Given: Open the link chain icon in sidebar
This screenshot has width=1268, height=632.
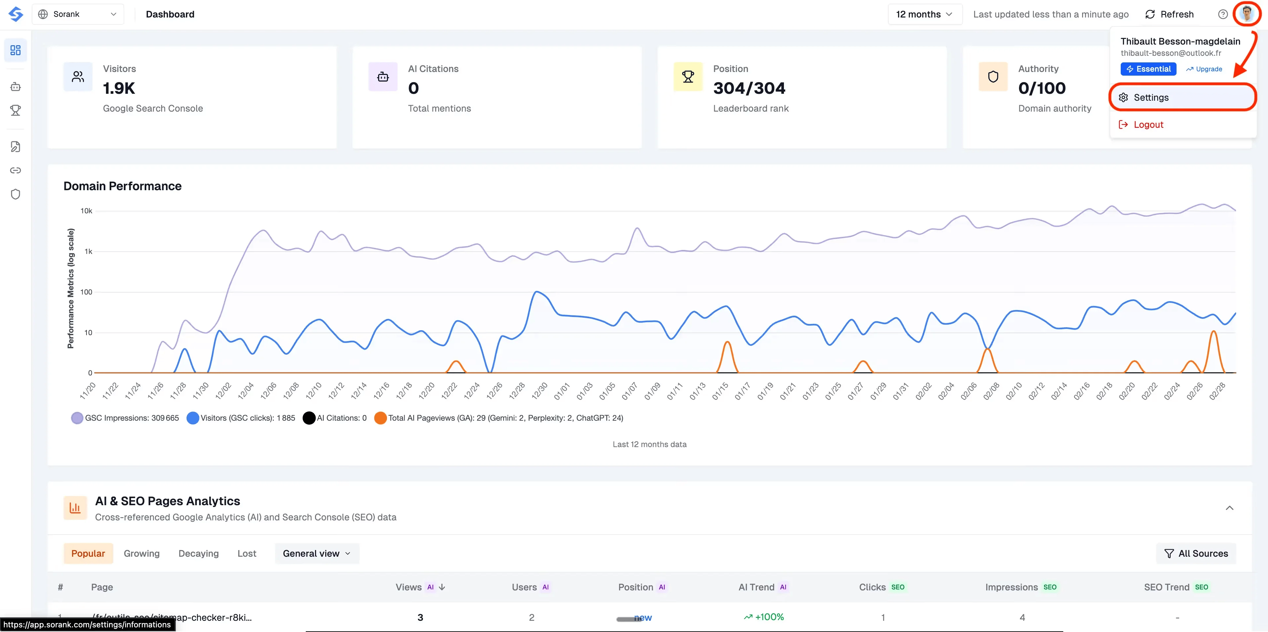Looking at the screenshot, I should click(15, 170).
